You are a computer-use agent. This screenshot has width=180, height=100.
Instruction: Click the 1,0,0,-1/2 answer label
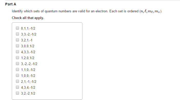[28, 76]
